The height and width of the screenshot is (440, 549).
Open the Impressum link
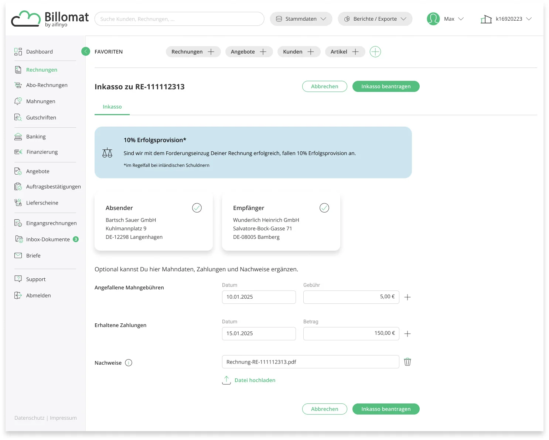click(63, 418)
